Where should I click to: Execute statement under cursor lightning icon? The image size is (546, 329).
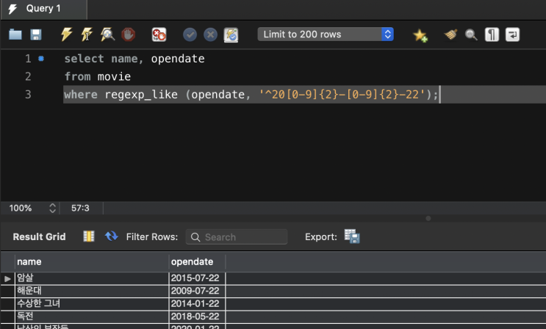tap(87, 35)
